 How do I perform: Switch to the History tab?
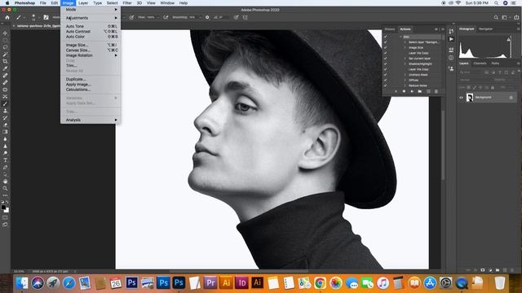pos(390,29)
